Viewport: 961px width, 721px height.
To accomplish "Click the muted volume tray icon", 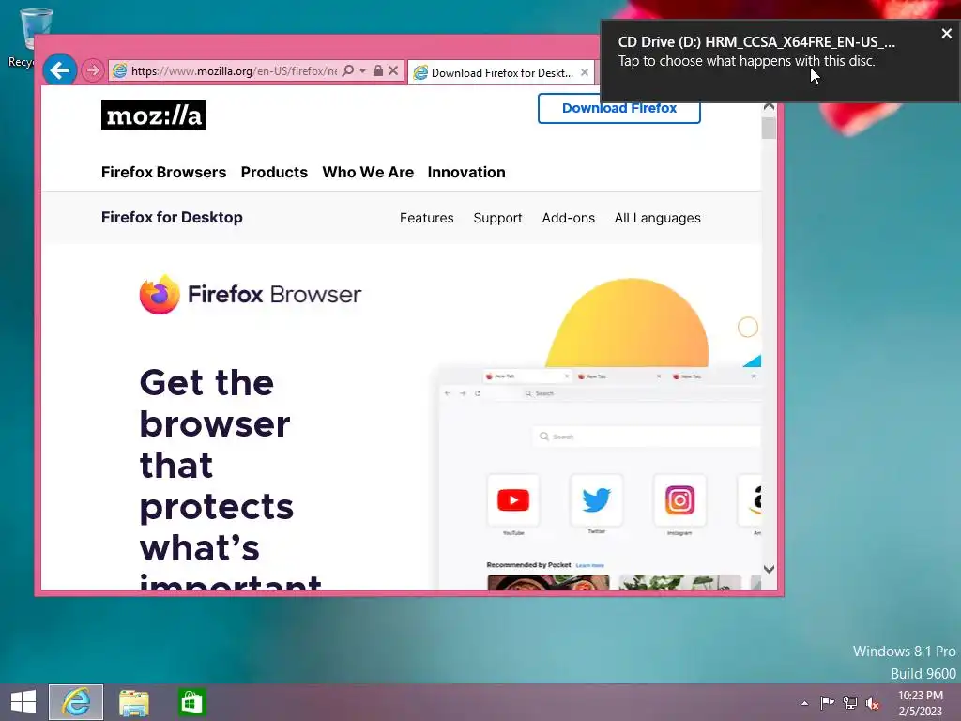I will pos(873,703).
